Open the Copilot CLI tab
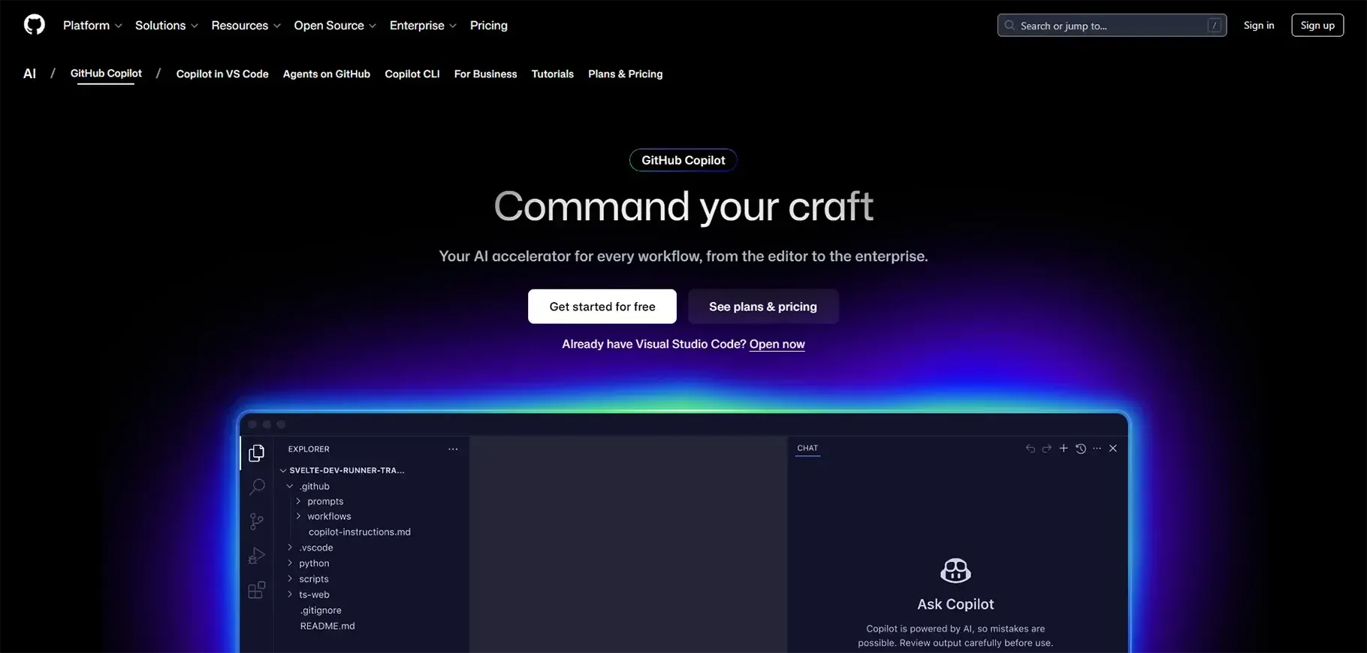 tap(412, 74)
